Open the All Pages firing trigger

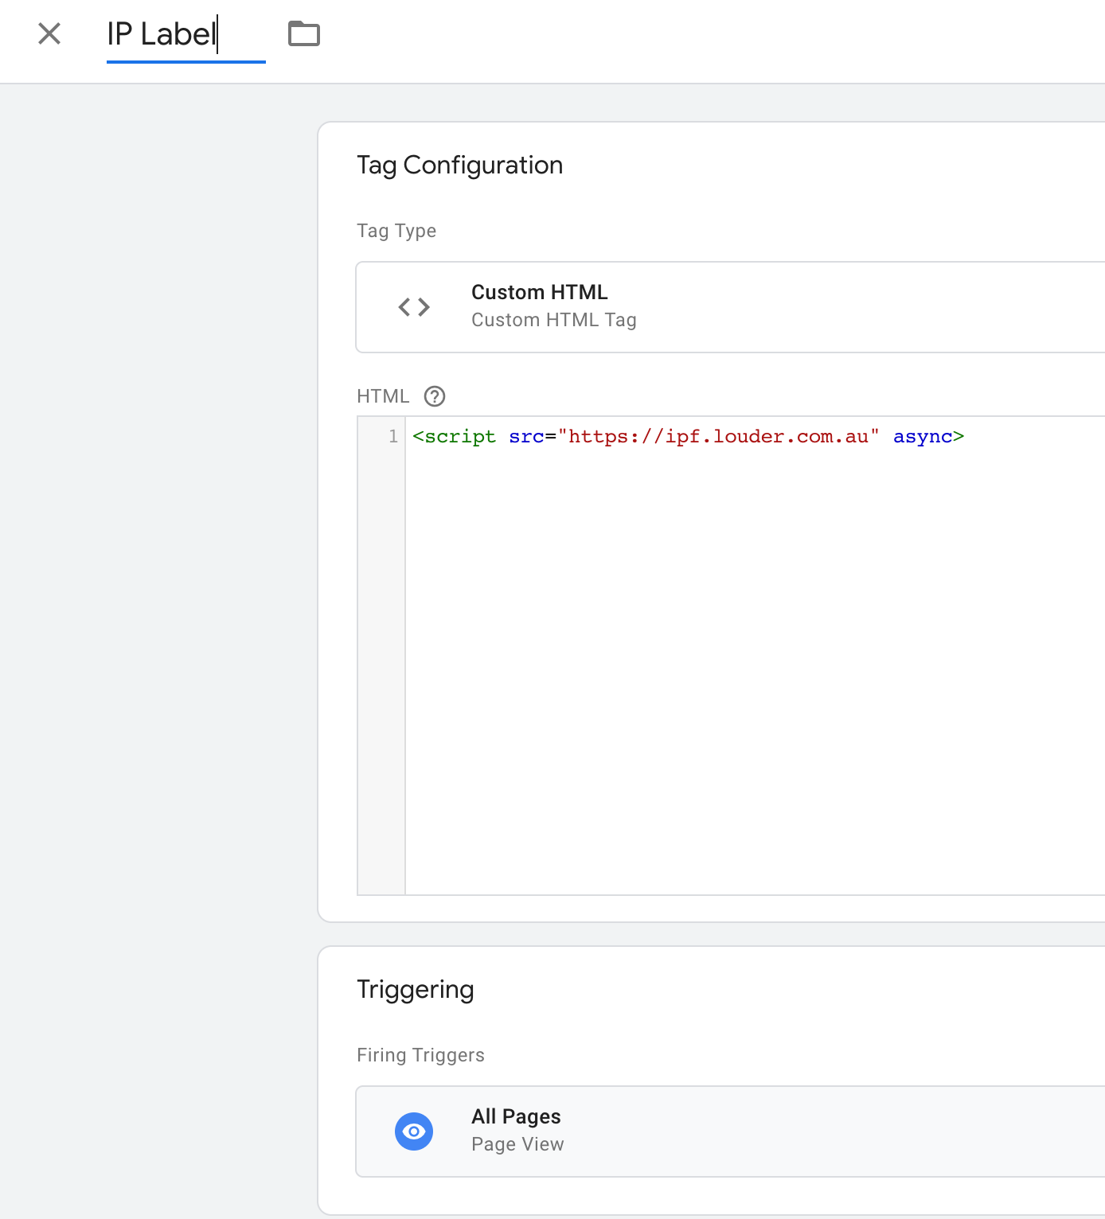click(516, 1116)
